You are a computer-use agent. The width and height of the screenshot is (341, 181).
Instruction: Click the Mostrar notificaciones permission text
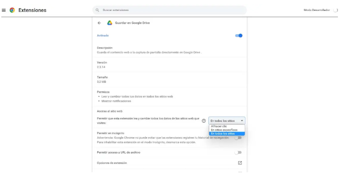(x=116, y=101)
